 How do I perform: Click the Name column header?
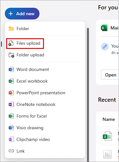(109, 119)
